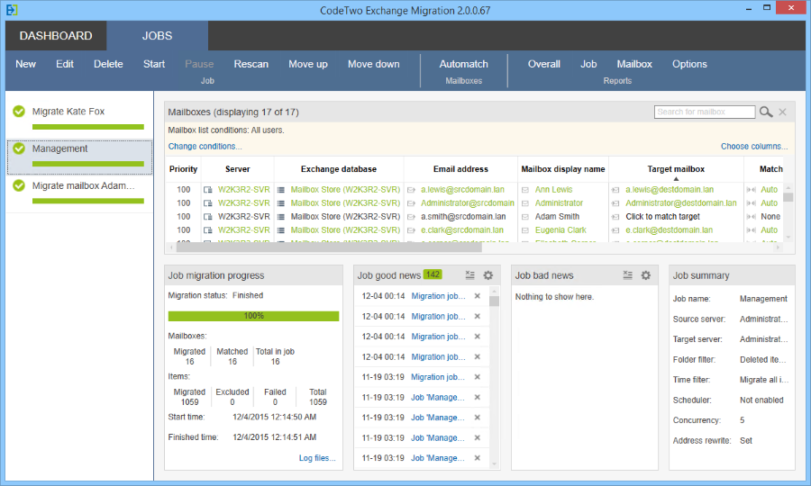811x486 pixels.
Task: Click a.lewis@srcdomain.lan email cell
Action: [x=462, y=190]
